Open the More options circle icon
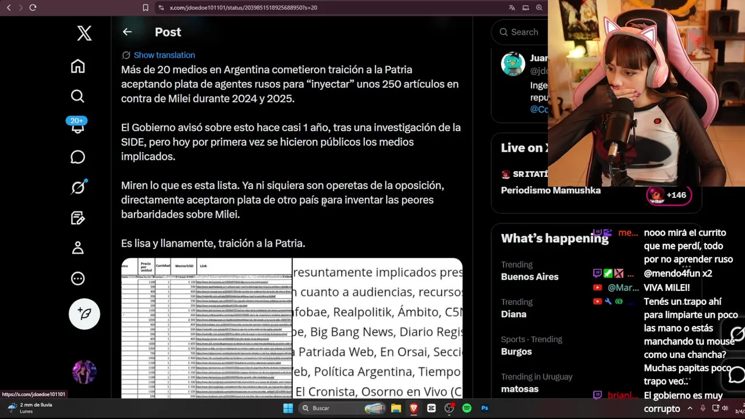 coord(77,278)
